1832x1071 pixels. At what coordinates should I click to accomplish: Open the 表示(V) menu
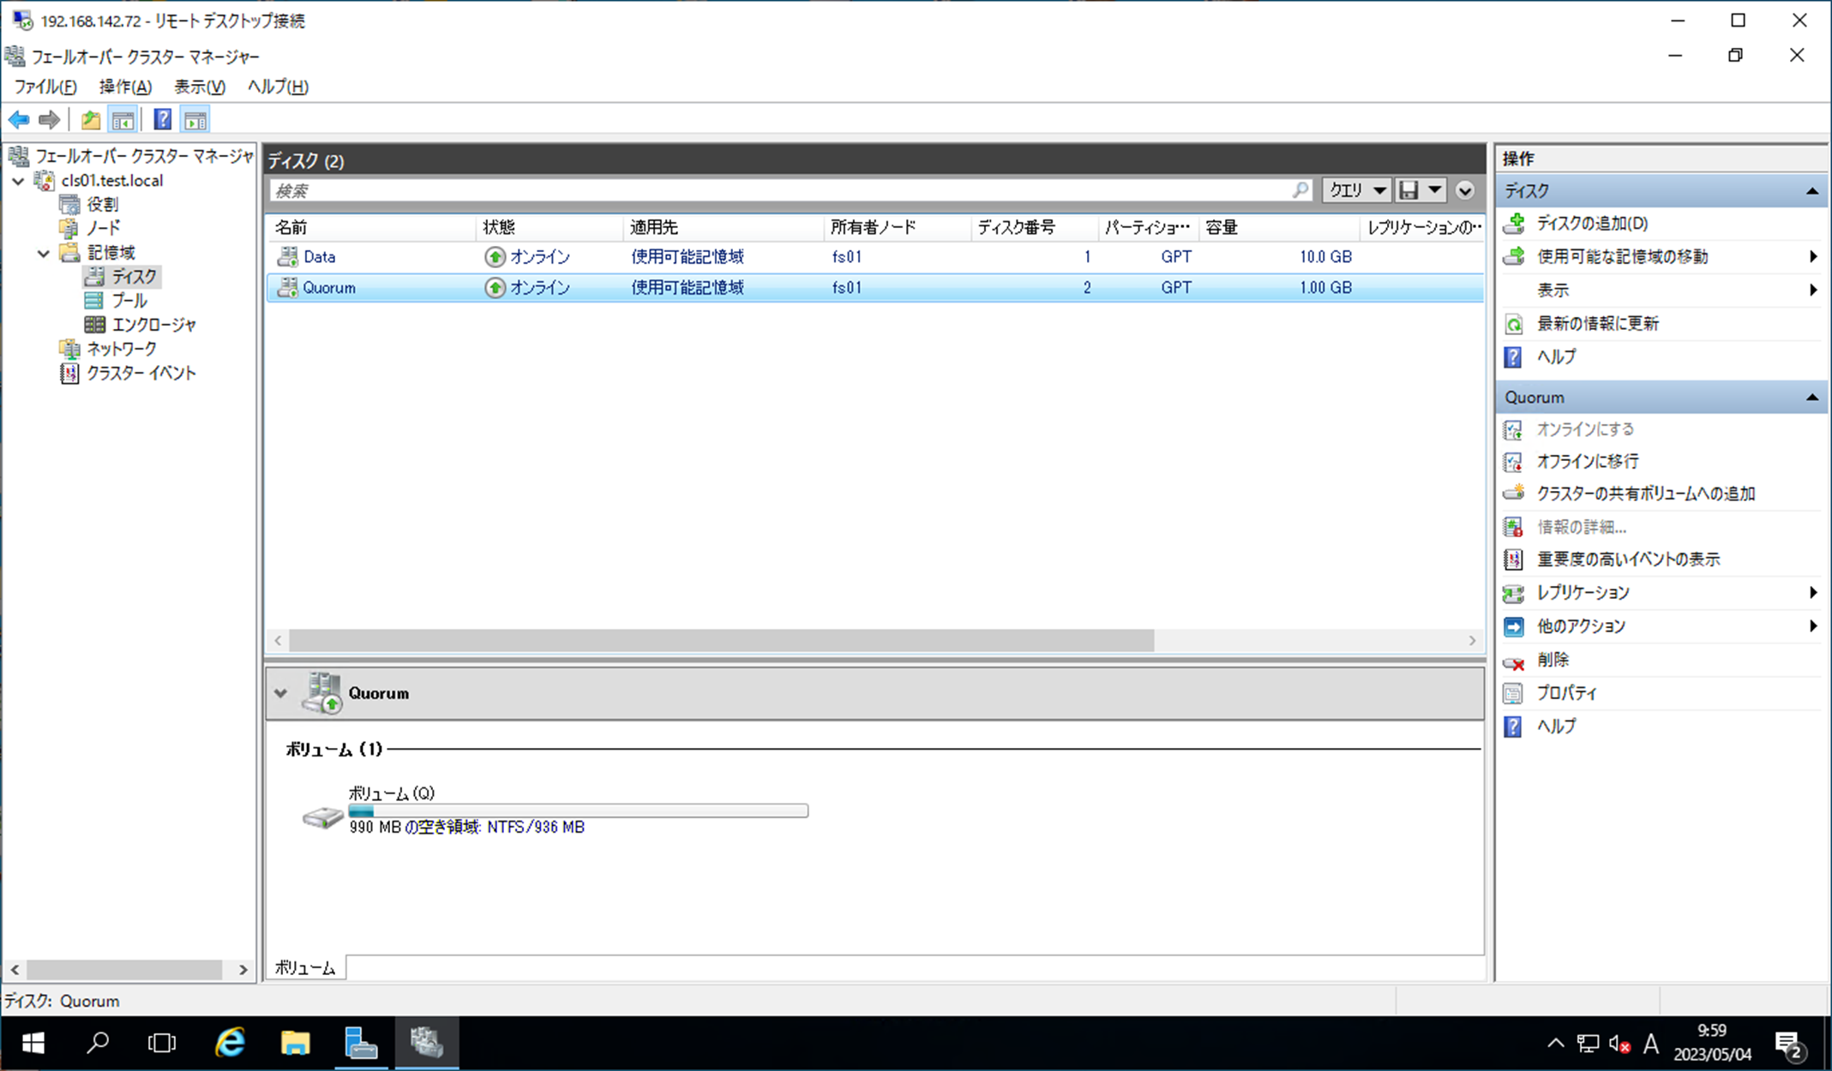[x=199, y=87]
